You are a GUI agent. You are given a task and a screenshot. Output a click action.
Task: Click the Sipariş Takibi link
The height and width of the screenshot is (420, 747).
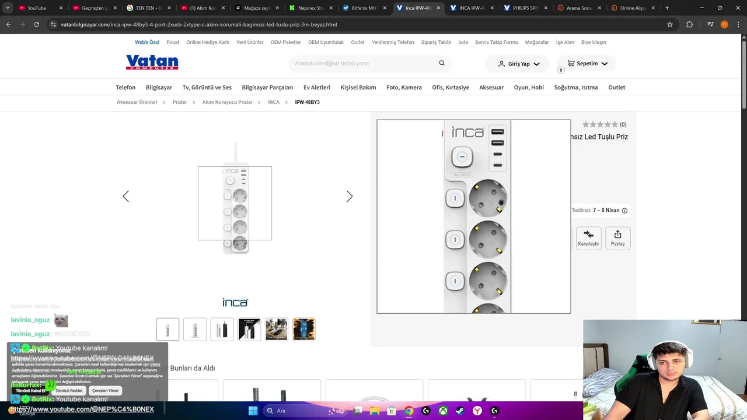(x=436, y=43)
